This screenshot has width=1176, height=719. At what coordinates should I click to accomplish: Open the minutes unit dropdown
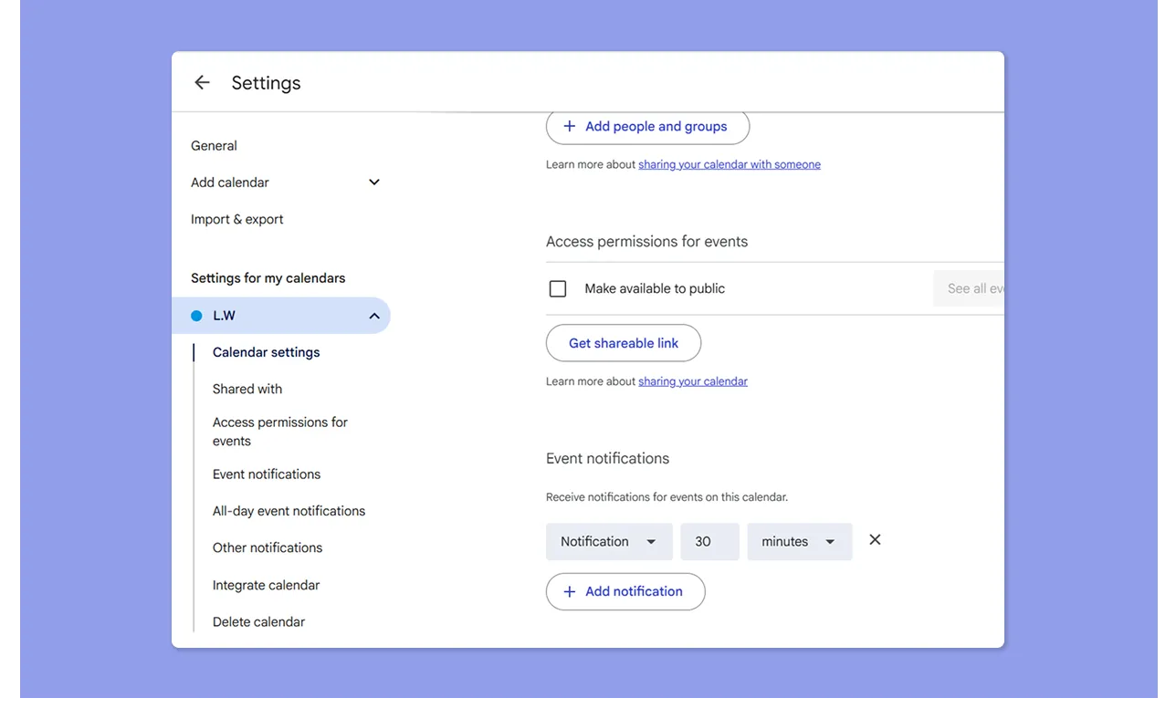799,541
